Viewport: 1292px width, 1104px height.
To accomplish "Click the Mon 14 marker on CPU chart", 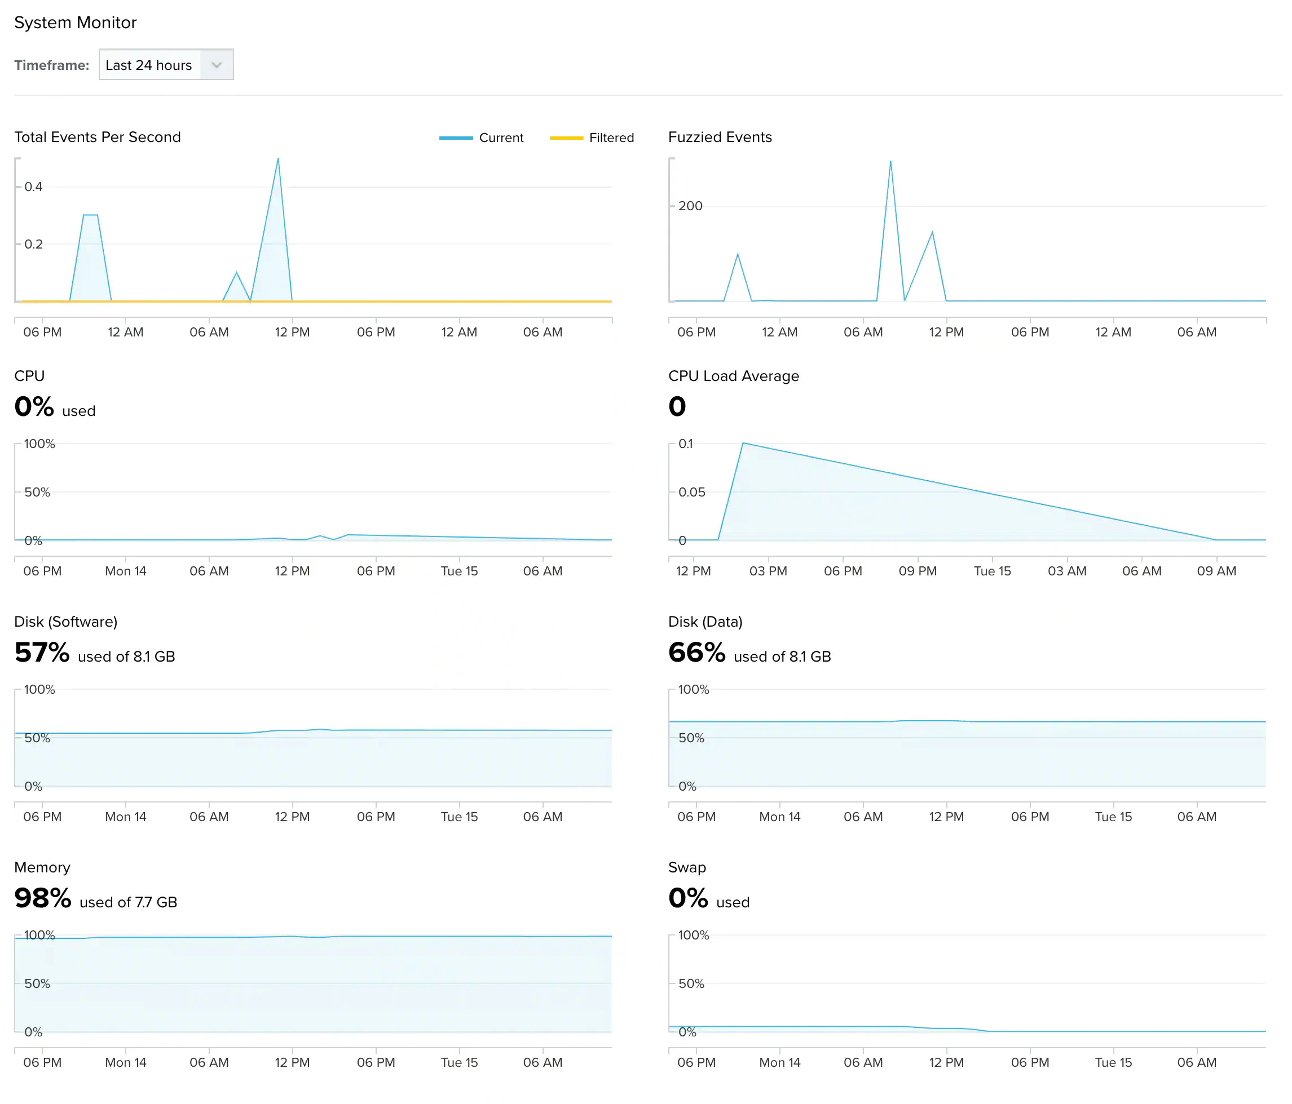I will click(x=125, y=571).
